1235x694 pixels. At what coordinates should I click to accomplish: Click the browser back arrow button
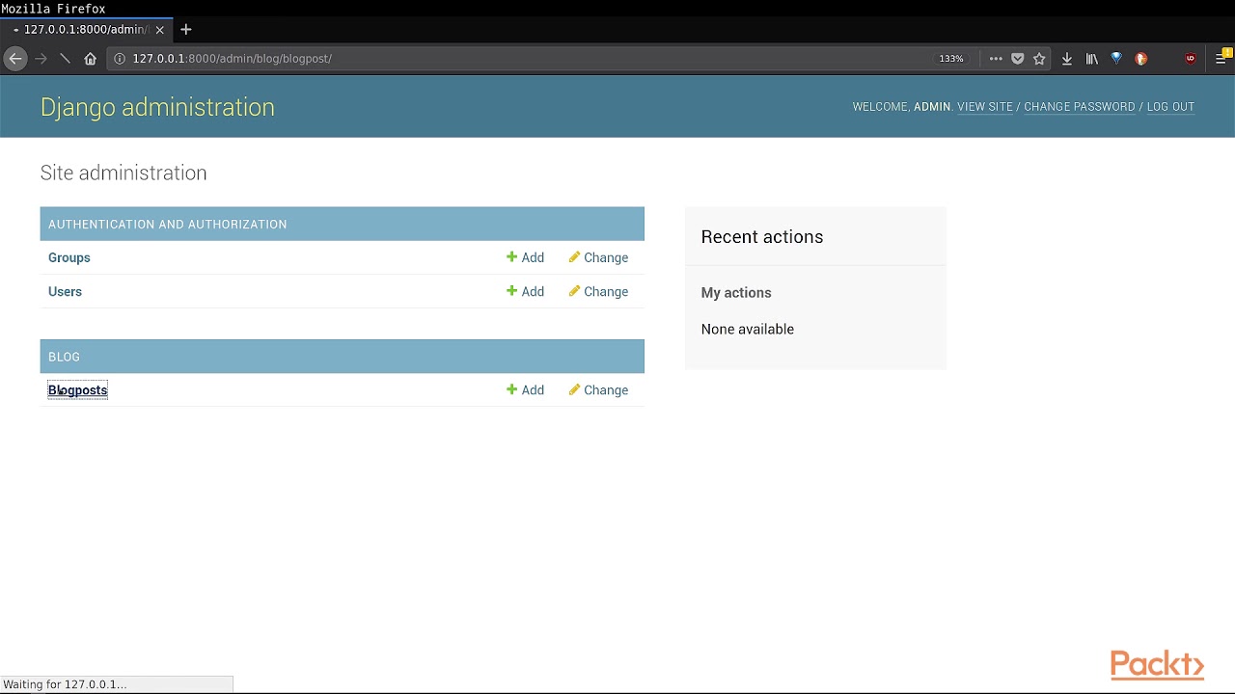[14, 59]
